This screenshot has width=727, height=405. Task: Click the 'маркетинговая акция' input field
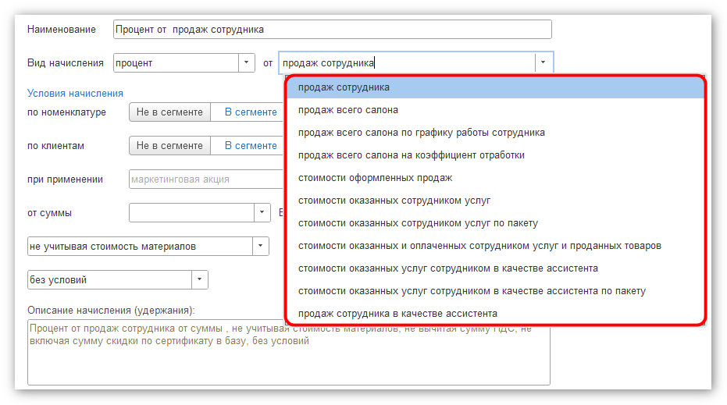pyautogui.click(x=206, y=179)
